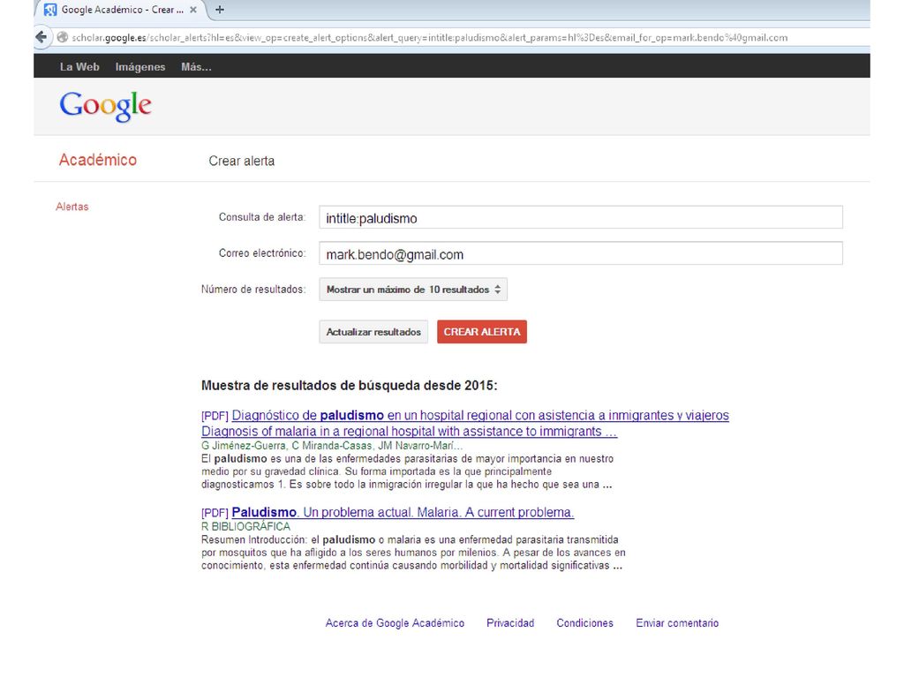The width and height of the screenshot is (904, 678).
Task: Click the Crear alerta page title
Action: [242, 161]
